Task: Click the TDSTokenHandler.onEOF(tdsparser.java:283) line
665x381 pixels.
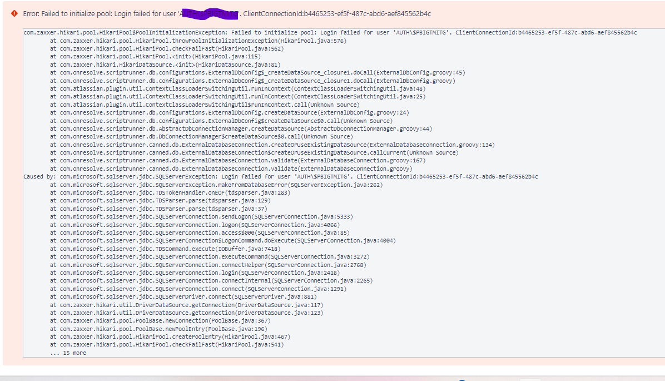Action: coord(170,192)
